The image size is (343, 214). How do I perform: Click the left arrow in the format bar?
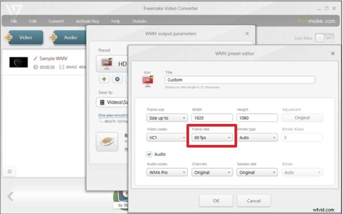pyautogui.click(x=10, y=196)
